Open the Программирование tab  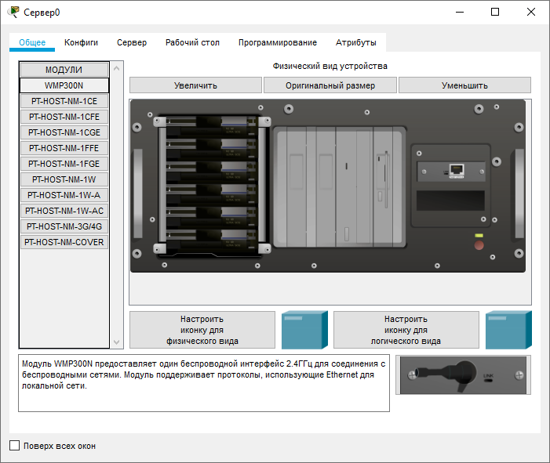tap(278, 42)
